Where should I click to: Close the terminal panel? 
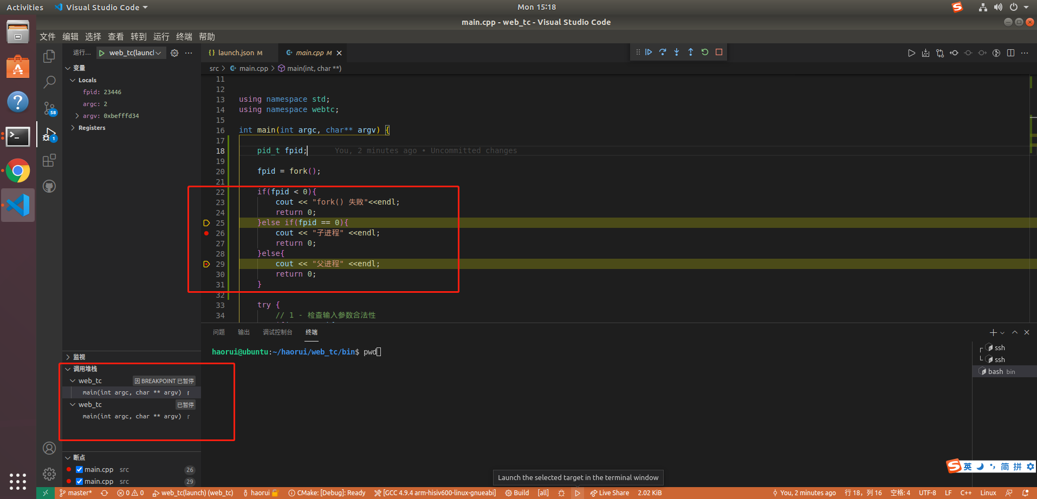pyautogui.click(x=1027, y=332)
